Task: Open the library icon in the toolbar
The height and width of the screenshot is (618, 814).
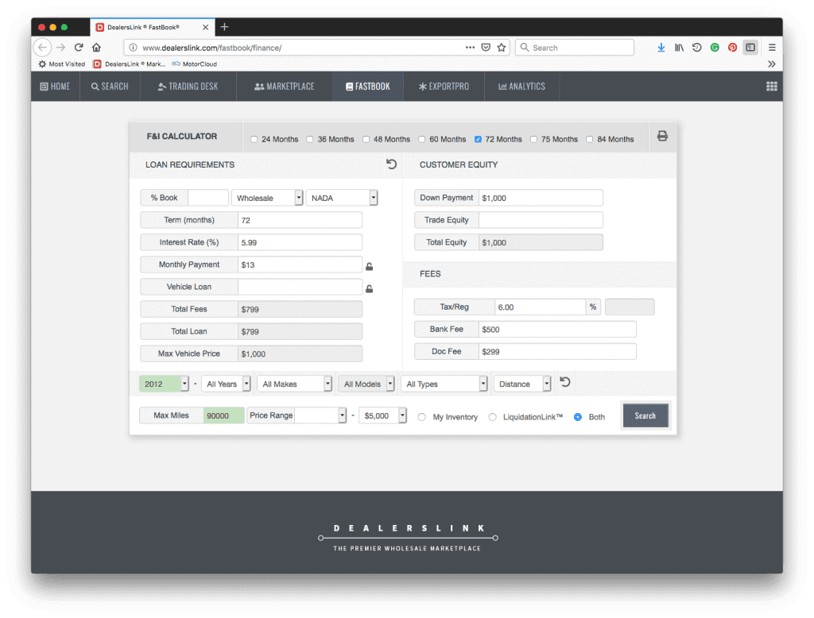Action: pyautogui.click(x=679, y=47)
